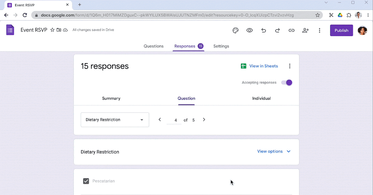This screenshot has width=373, height=195.
Task: Click the move to folder icon
Action: coord(59,30)
